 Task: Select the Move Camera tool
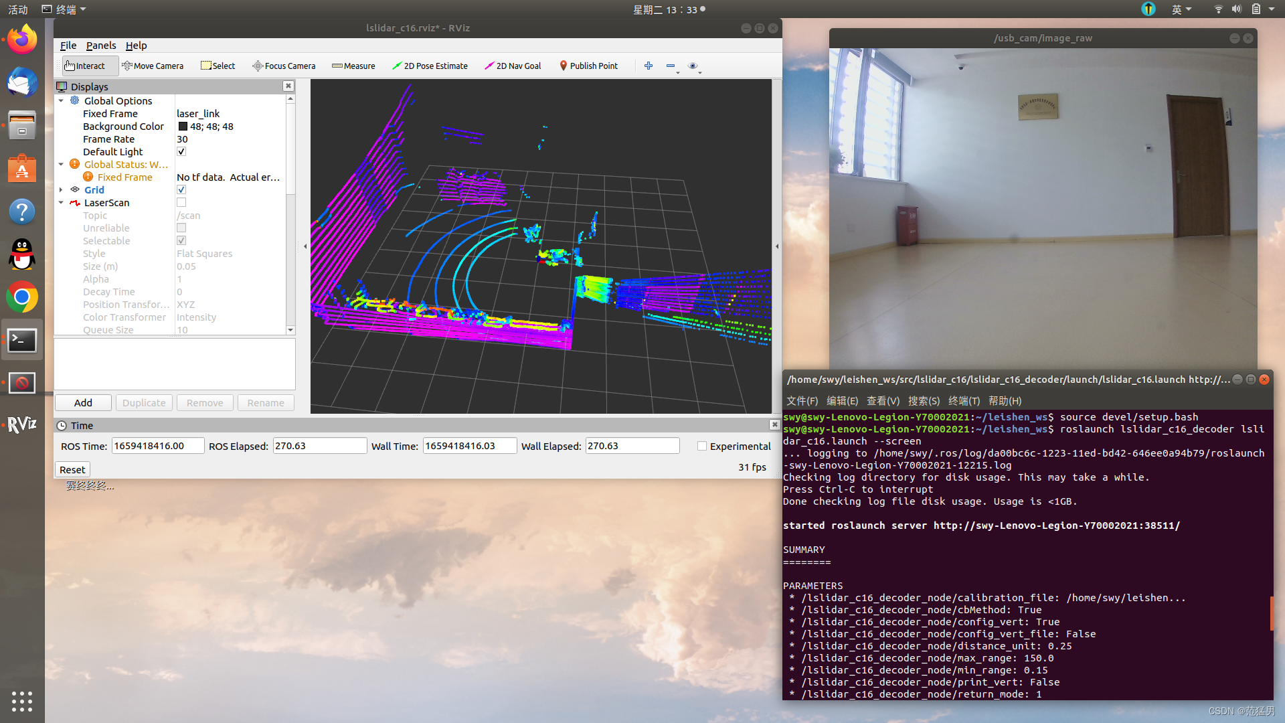pos(153,66)
